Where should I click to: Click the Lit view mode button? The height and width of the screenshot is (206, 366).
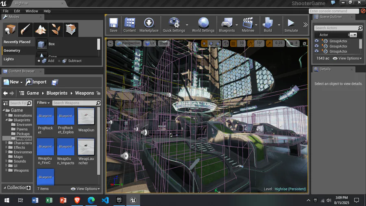pos(150,44)
